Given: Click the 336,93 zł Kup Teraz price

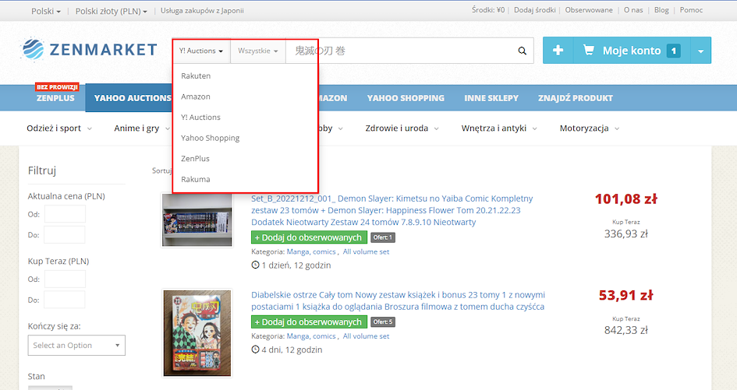Looking at the screenshot, I should 625,234.
